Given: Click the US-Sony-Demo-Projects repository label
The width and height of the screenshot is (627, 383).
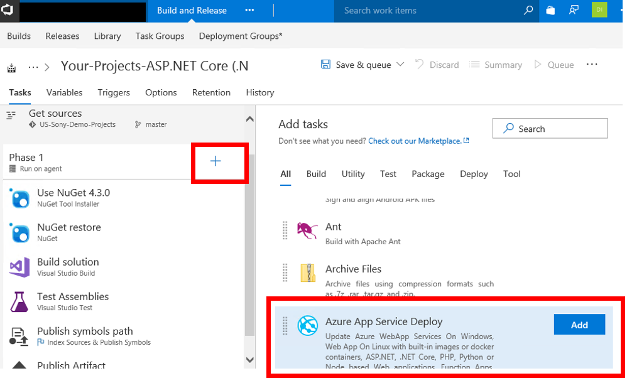Looking at the screenshot, I should tap(77, 125).
